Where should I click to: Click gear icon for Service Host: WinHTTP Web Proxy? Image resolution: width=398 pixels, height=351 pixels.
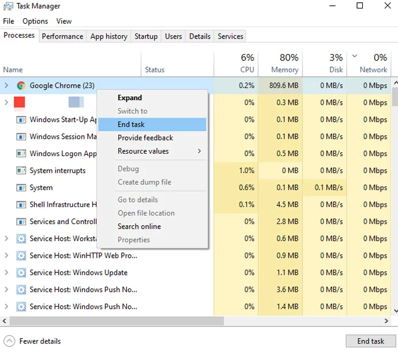point(21,256)
